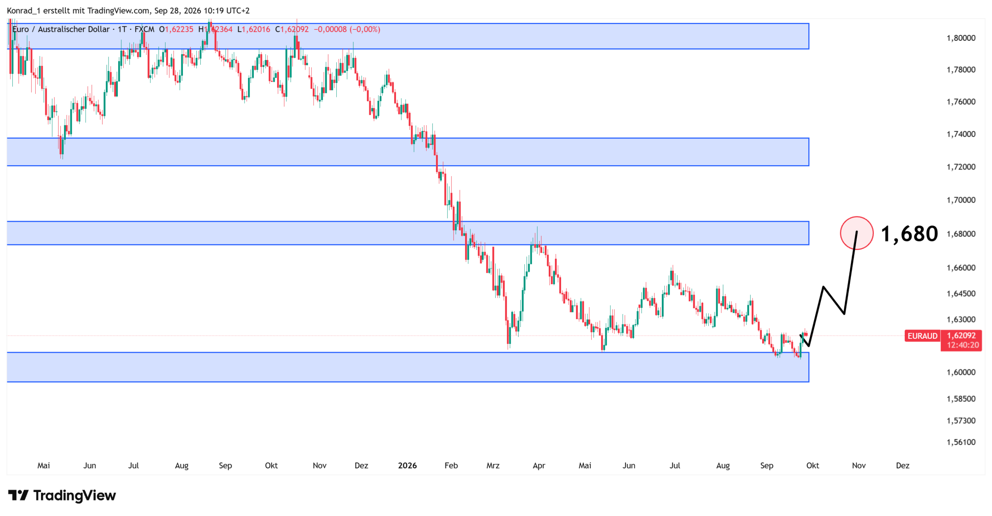Image resolution: width=992 pixels, height=516 pixels.
Task: Click the price axis label 1,74000
Action: 961,134
